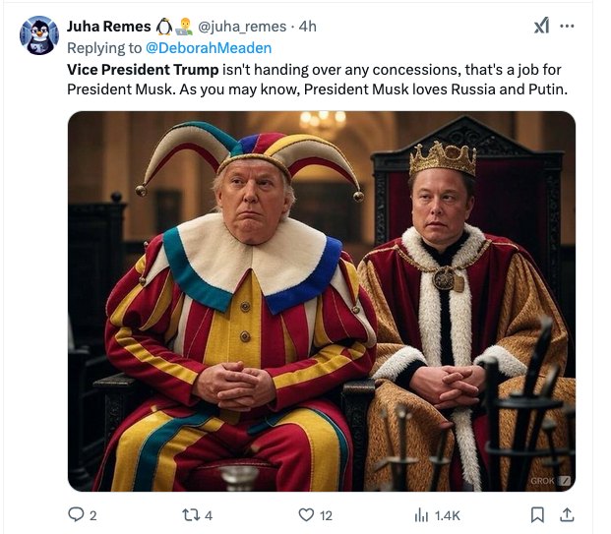Click the 4h timestamp link
Viewport: 611px width, 534px height.
pyautogui.click(x=308, y=27)
